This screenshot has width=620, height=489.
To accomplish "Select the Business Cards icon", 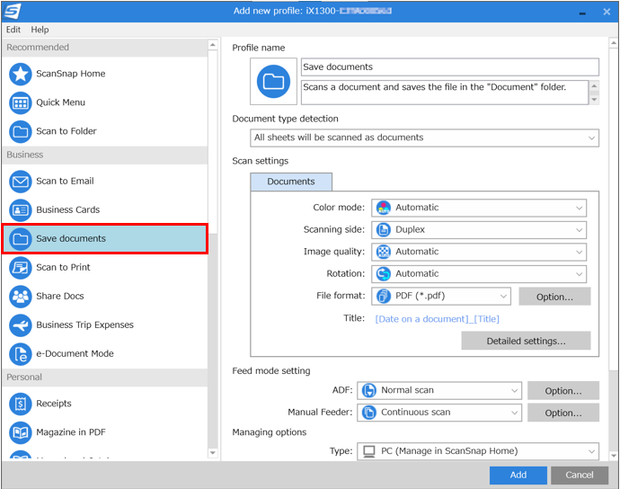I will (20, 210).
